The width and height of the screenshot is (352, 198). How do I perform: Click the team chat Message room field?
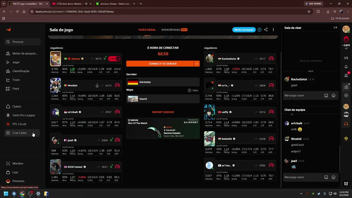(304, 177)
